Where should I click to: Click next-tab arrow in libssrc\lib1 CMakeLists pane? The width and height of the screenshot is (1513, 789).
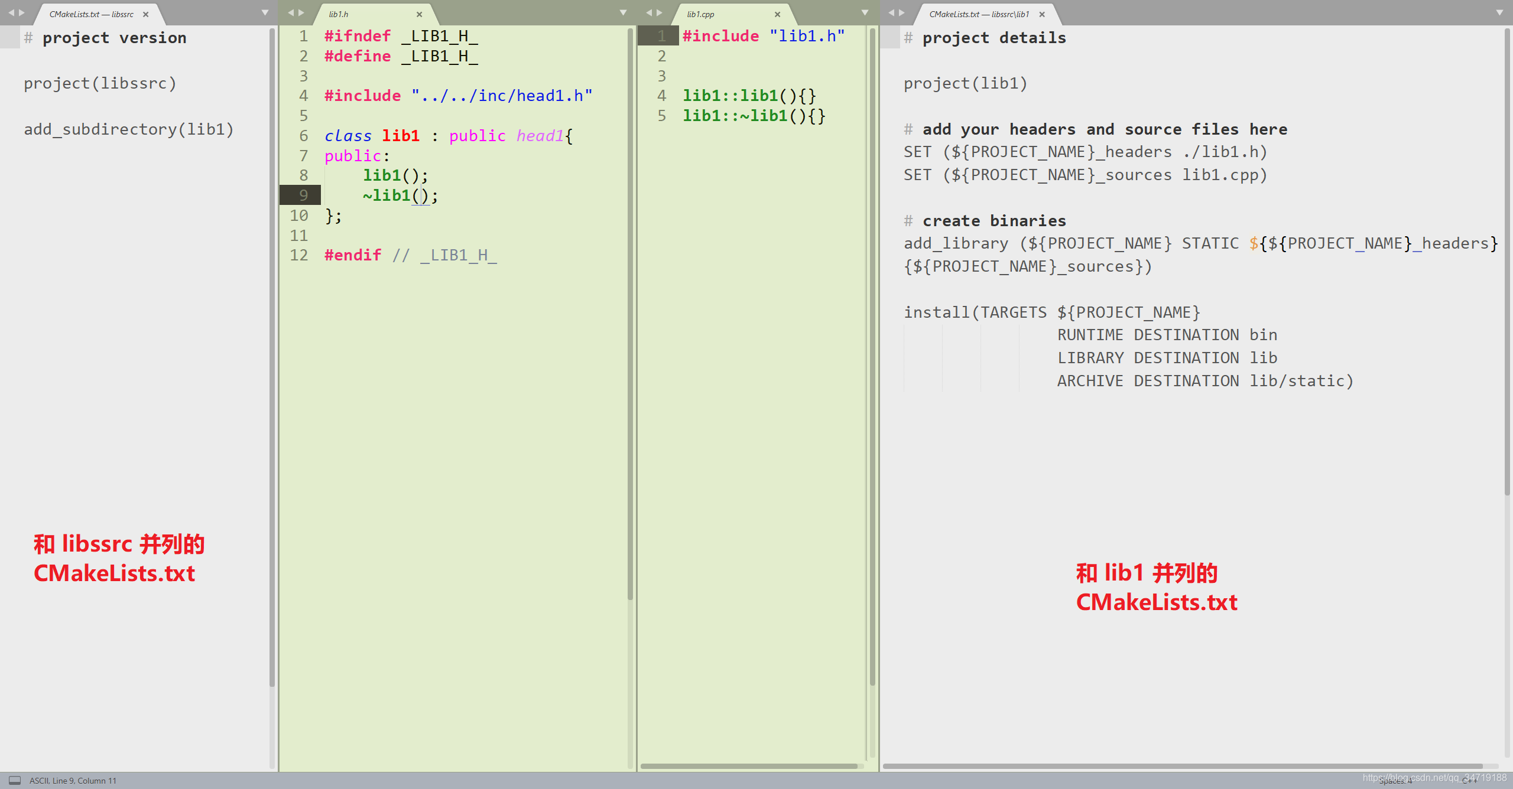point(902,12)
